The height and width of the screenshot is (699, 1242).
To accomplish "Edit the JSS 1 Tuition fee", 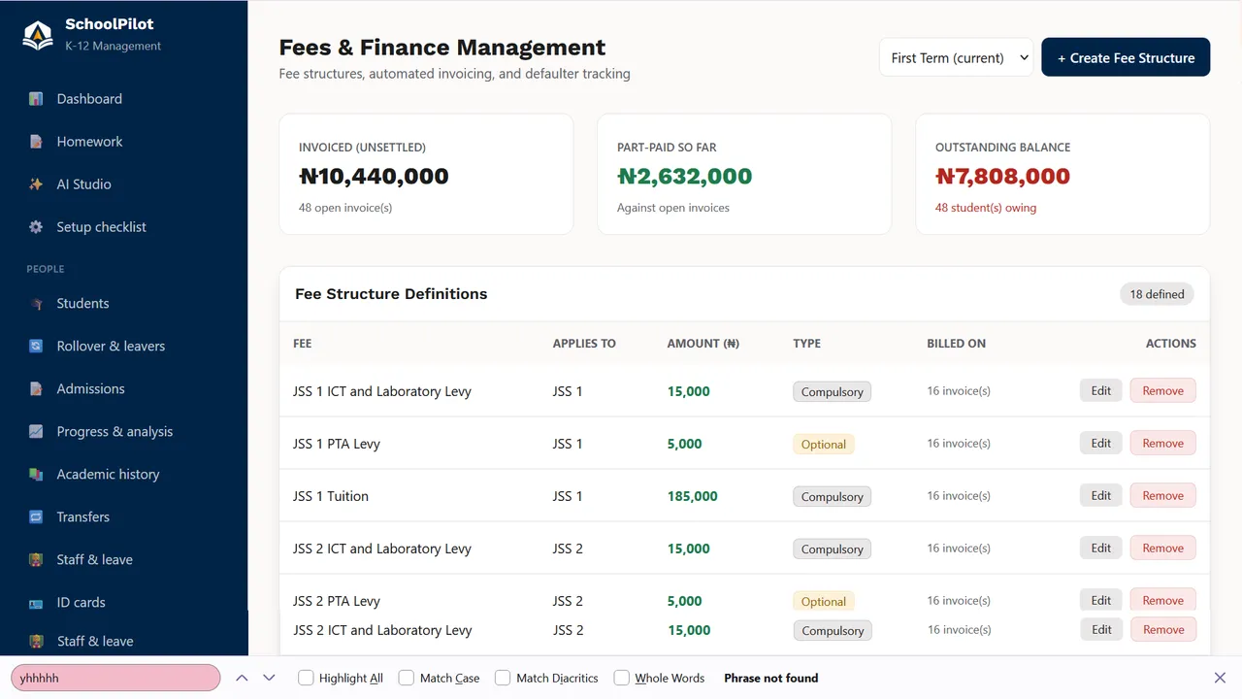I will tap(1100, 496).
